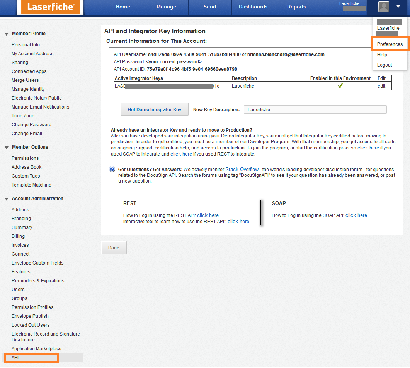The width and height of the screenshot is (410, 368).
Task: Click the Done button
Action: pyautogui.click(x=114, y=248)
